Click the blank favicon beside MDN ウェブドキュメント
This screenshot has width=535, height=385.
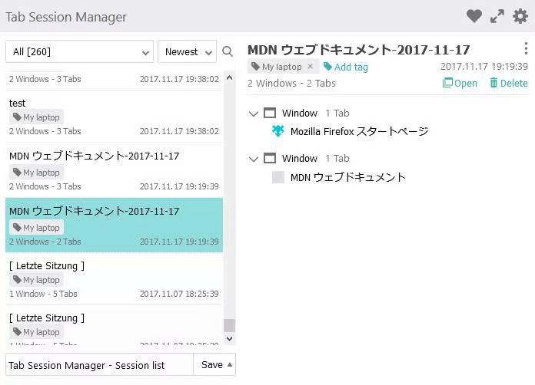click(278, 177)
